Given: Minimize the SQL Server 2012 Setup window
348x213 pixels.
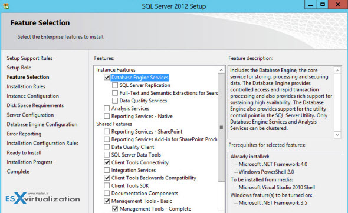Looking at the screenshot, I should tap(310, 5).
